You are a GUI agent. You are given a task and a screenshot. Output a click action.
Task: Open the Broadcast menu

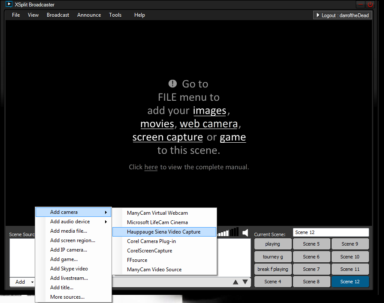(x=58, y=15)
